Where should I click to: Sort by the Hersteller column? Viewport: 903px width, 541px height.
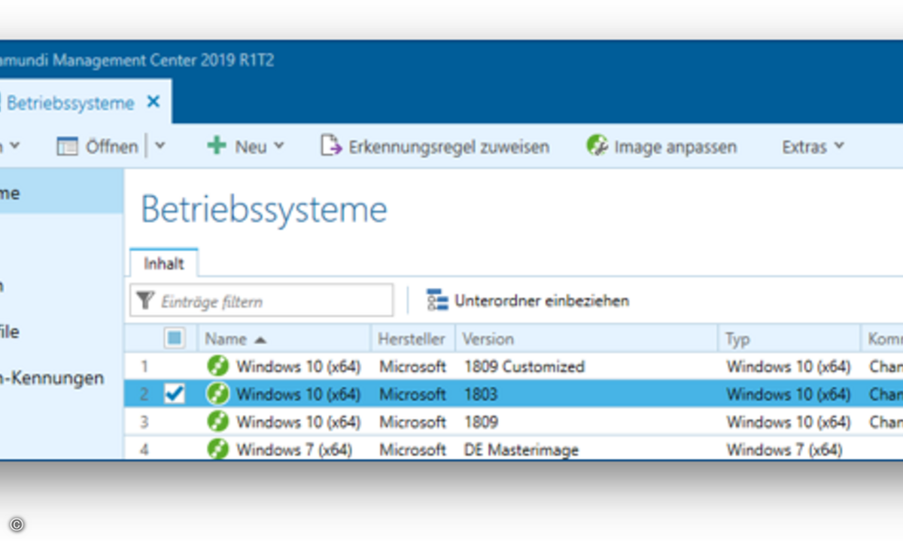tap(412, 339)
